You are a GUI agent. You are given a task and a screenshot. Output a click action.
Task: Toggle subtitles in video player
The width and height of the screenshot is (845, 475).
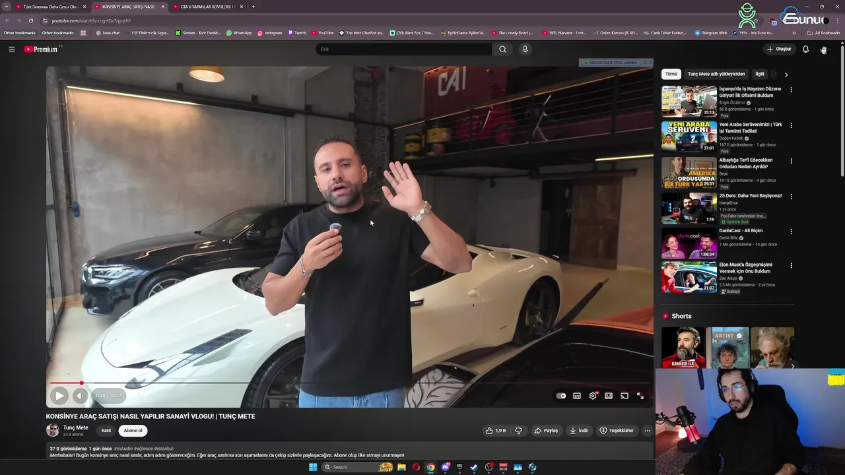(577, 396)
